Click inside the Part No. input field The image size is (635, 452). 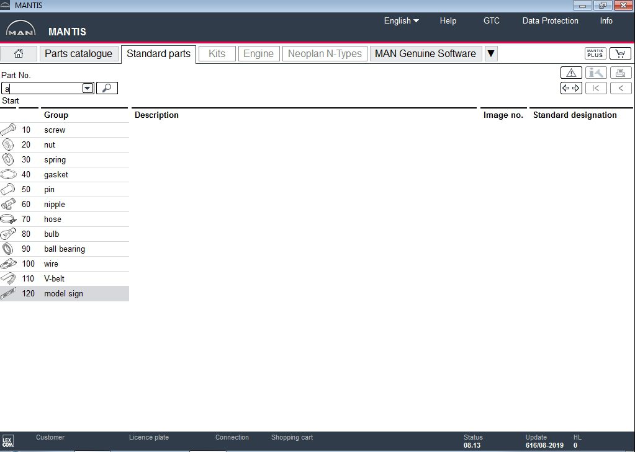43,87
